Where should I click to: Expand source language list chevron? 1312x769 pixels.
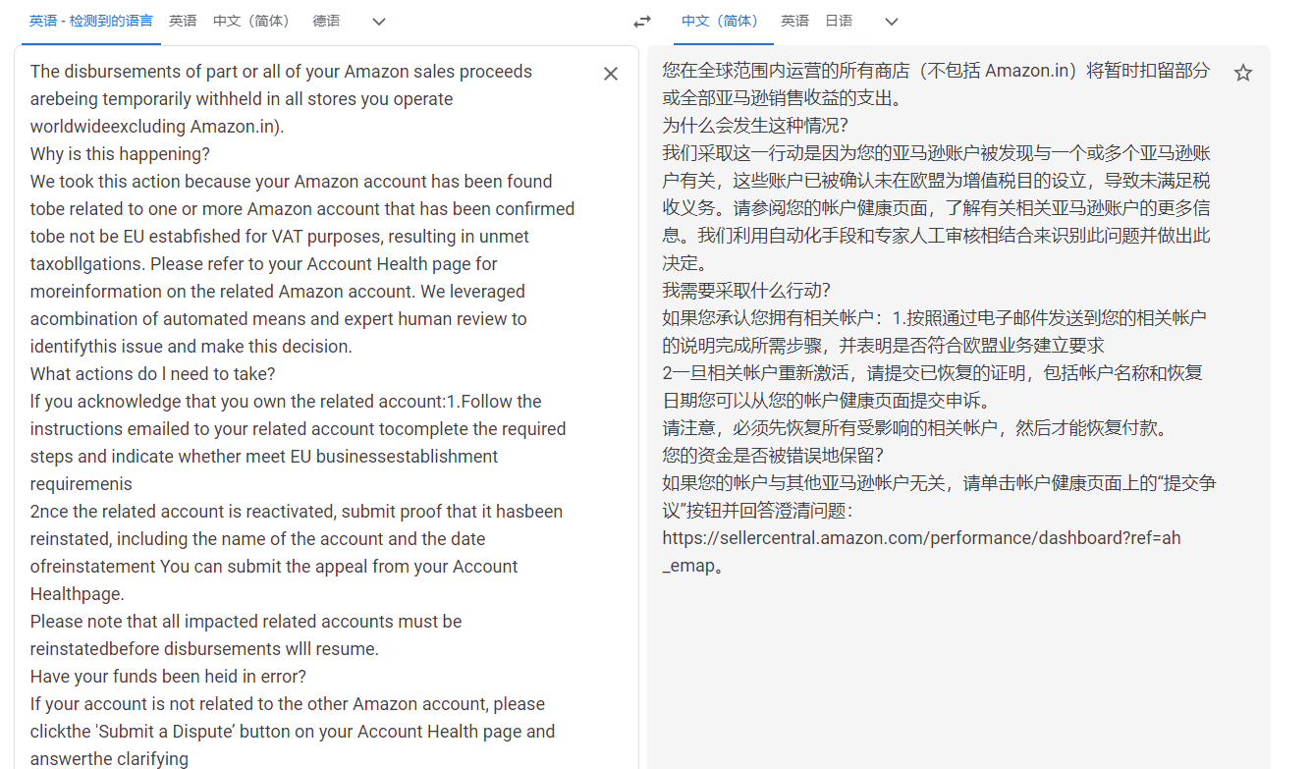[x=379, y=22]
